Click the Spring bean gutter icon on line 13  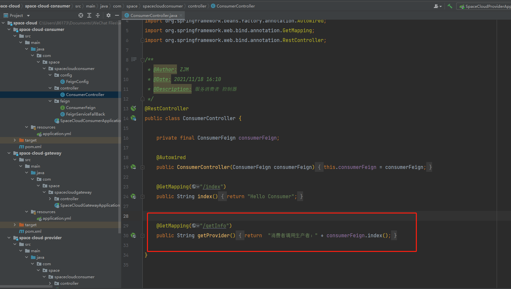(133, 108)
